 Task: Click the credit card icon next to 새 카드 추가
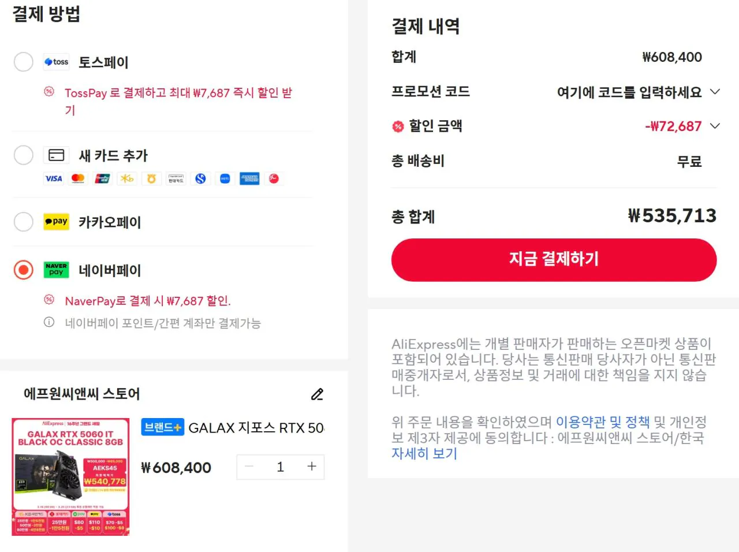(57, 155)
